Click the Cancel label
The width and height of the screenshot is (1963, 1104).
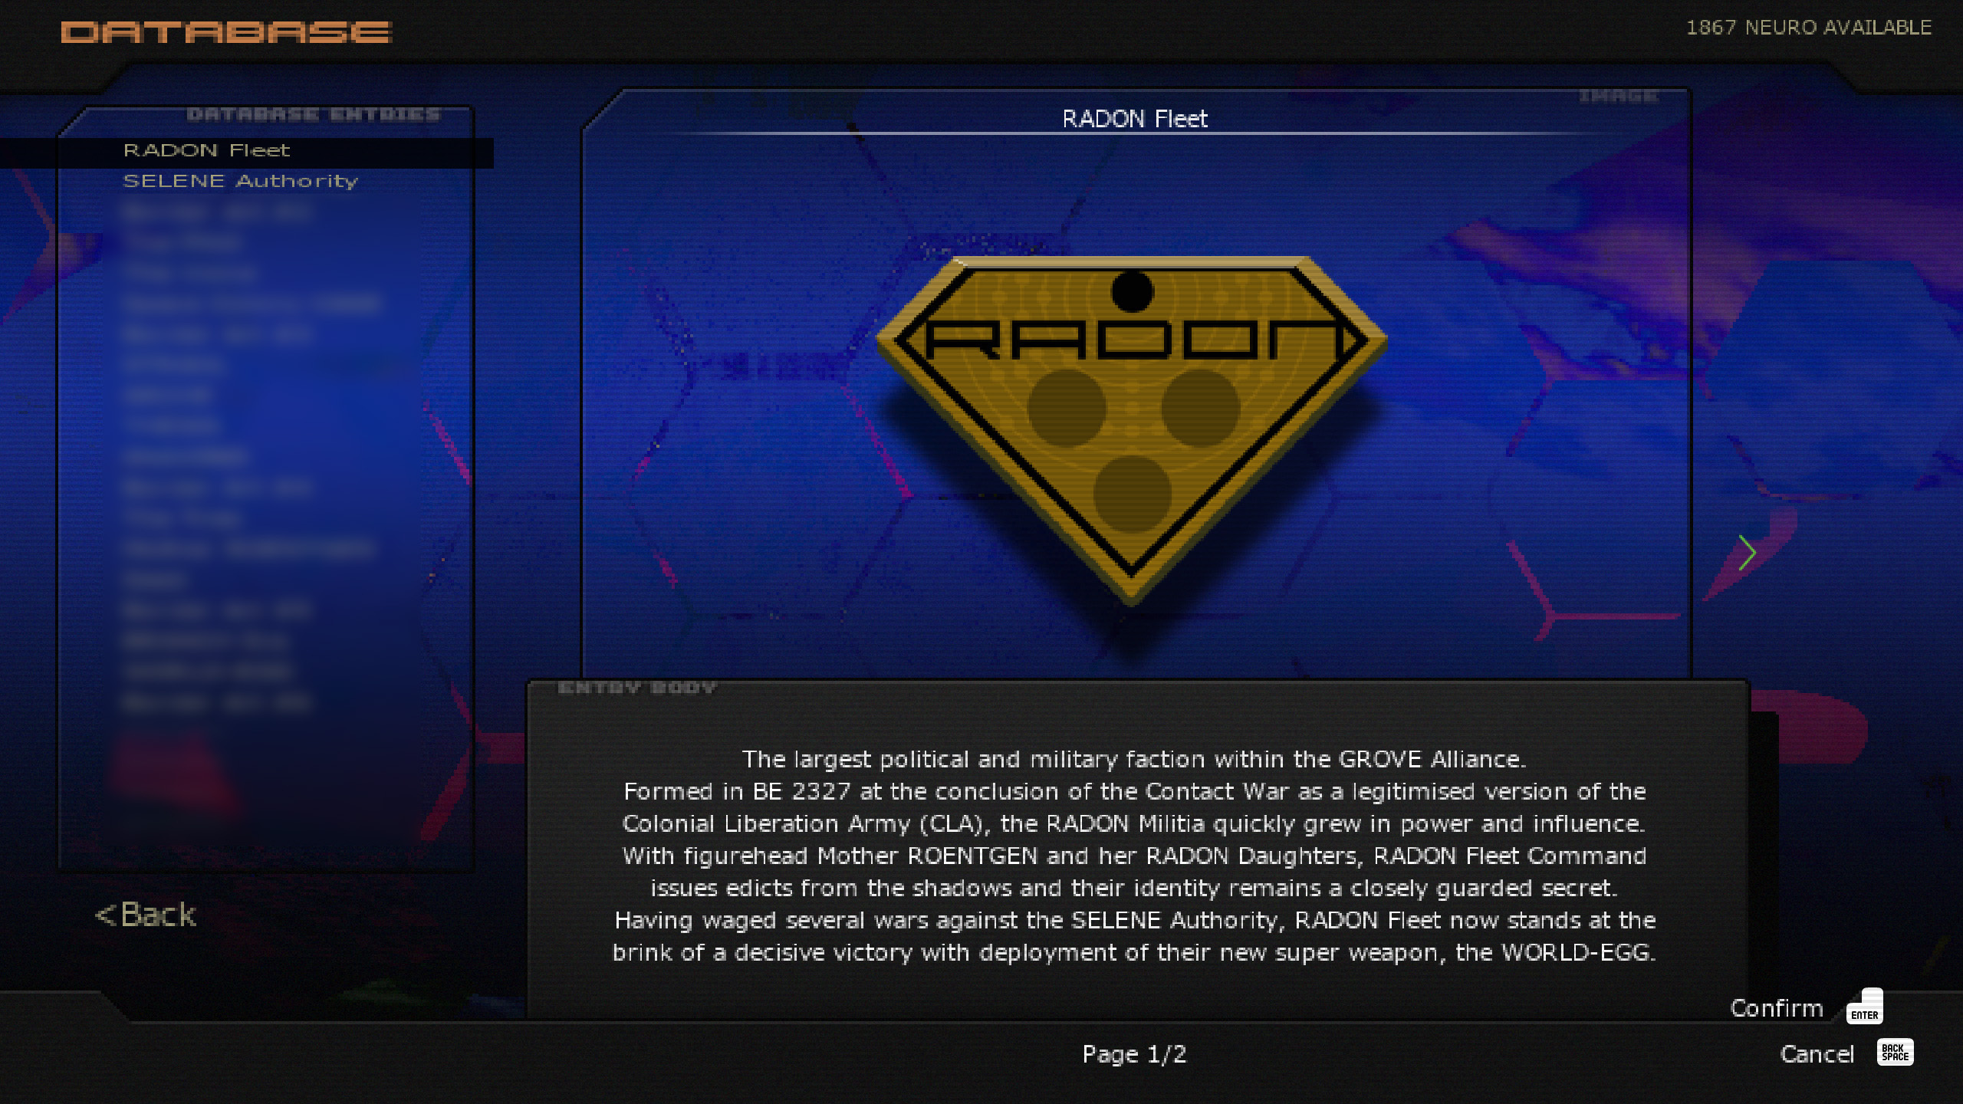[x=1817, y=1054]
